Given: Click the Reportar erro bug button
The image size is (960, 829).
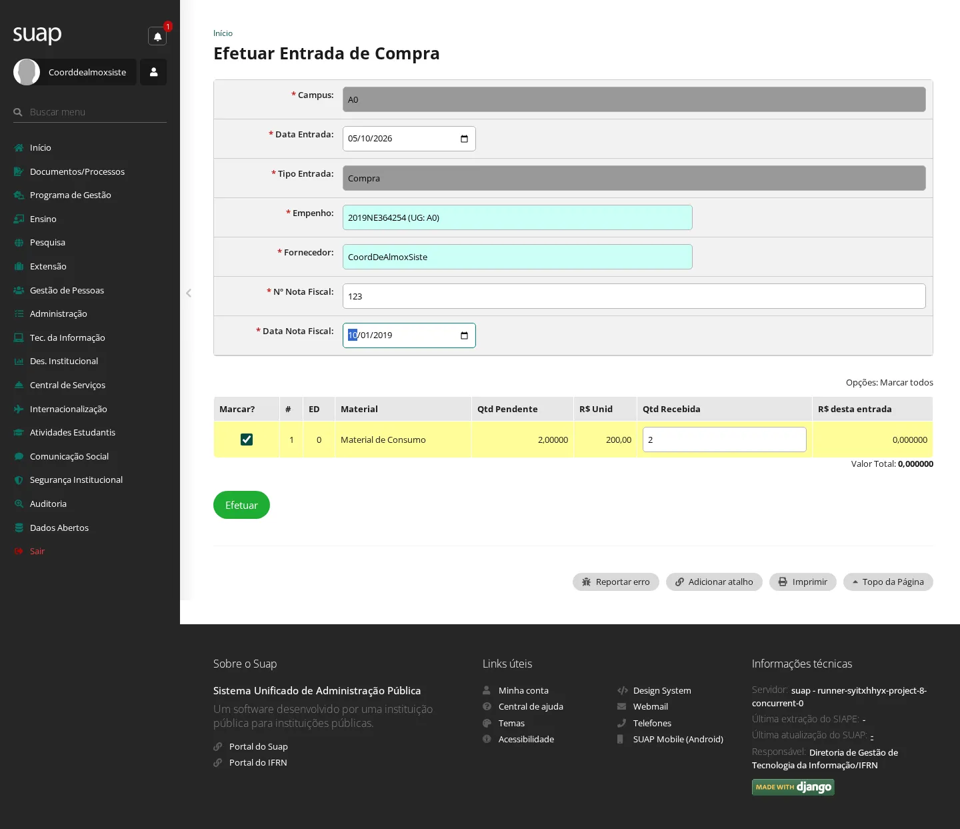Looking at the screenshot, I should tap(615, 582).
